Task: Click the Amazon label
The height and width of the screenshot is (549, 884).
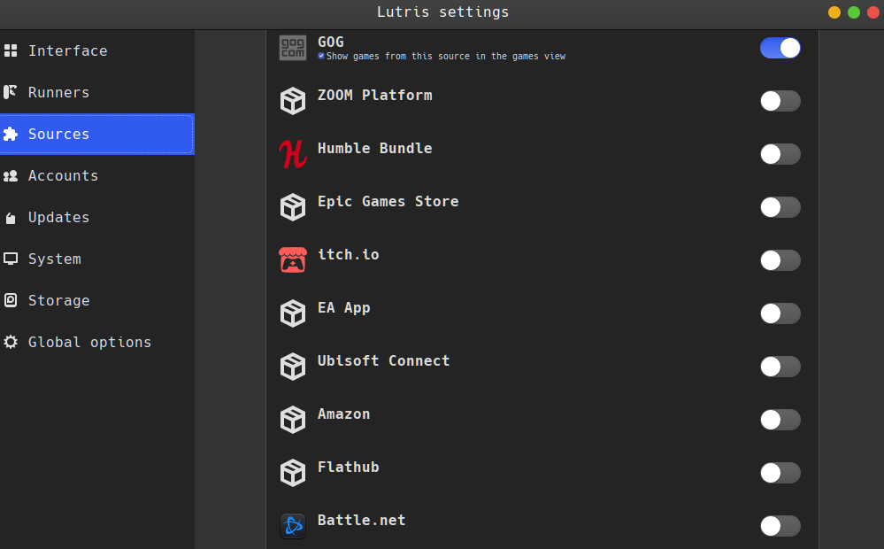Action: (344, 414)
